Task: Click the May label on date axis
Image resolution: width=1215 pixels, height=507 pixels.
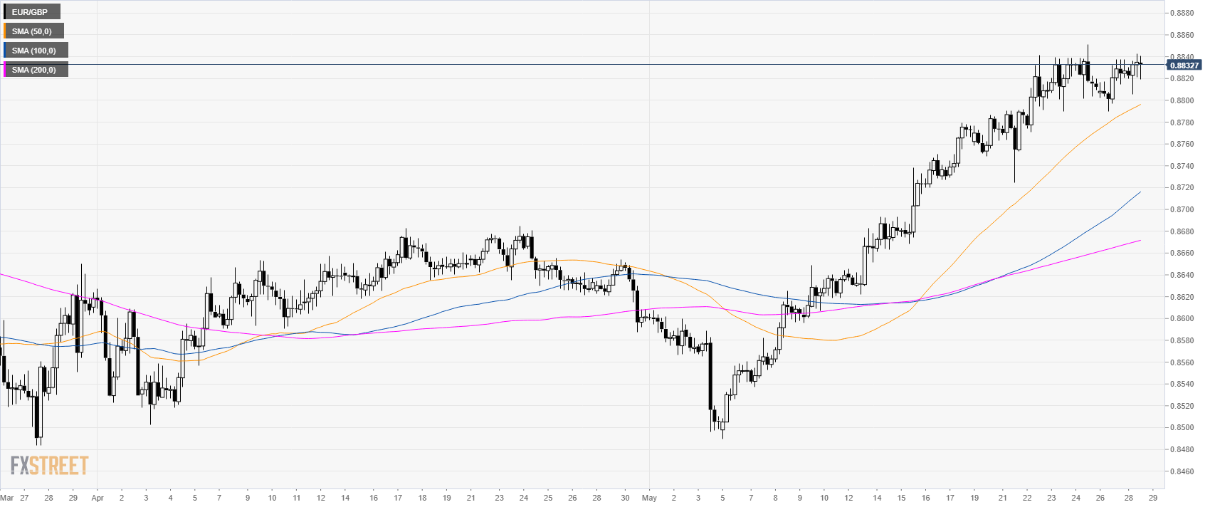Action: point(649,498)
